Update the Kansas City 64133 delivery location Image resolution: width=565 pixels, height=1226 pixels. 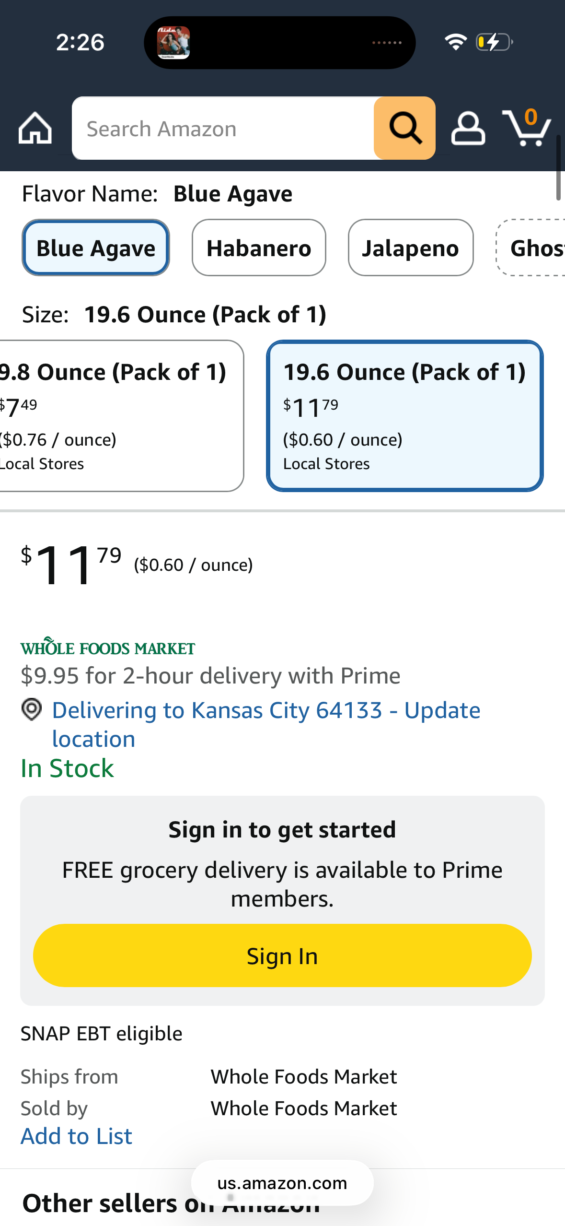tap(266, 724)
